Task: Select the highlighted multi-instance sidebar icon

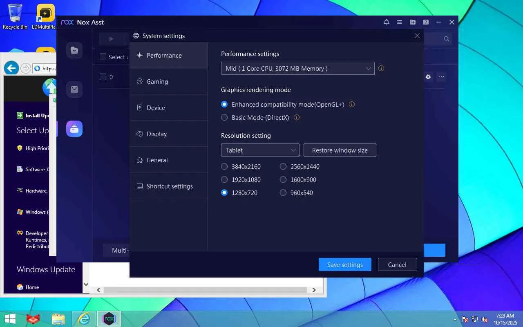Action: [x=74, y=129]
